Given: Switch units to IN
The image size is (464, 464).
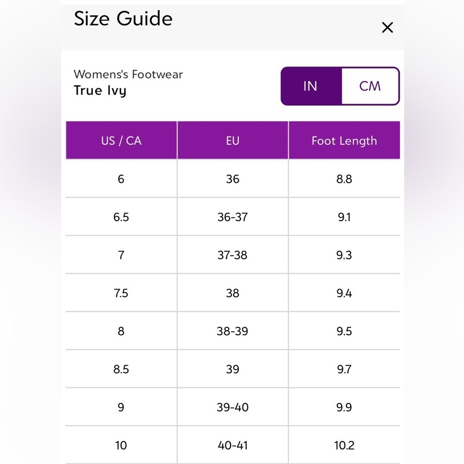Looking at the screenshot, I should coord(310,86).
